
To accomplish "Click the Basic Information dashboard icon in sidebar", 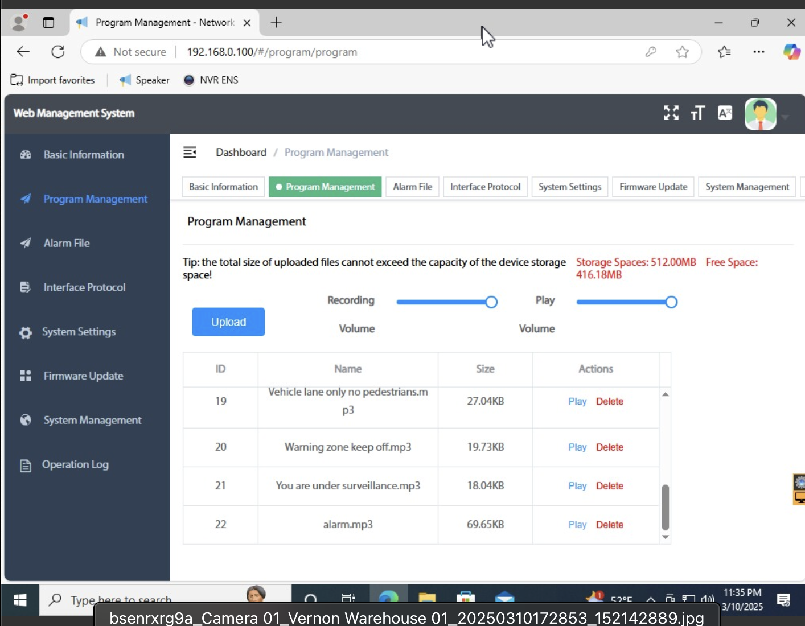I will tap(26, 155).
